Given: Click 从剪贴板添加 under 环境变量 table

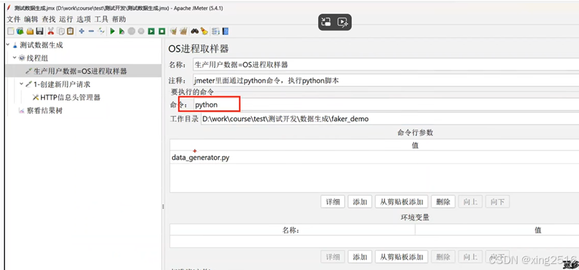Looking at the screenshot, I should point(402,257).
